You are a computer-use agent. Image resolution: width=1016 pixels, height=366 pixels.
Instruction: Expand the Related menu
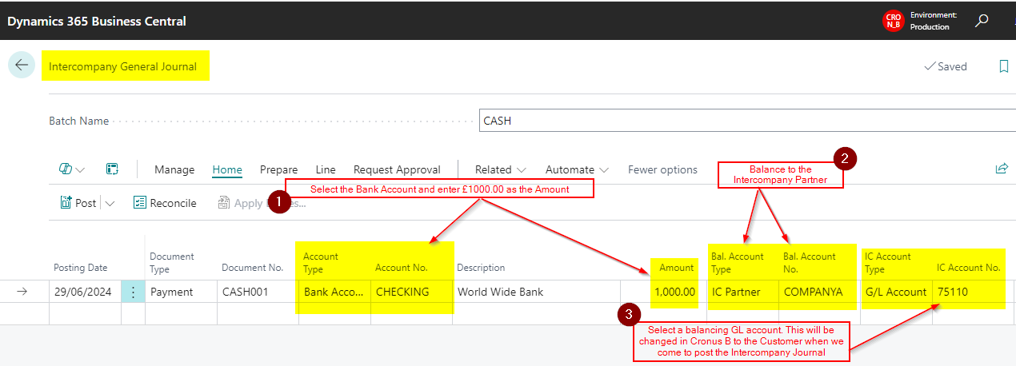point(500,169)
